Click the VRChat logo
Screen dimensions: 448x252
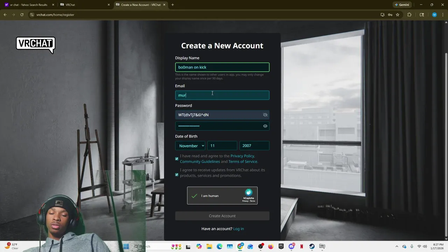pos(35,45)
